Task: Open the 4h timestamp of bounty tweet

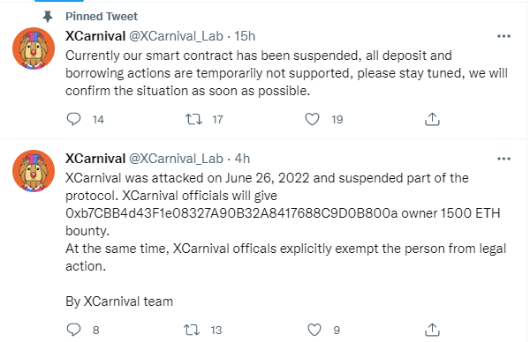Action: pyautogui.click(x=242, y=159)
